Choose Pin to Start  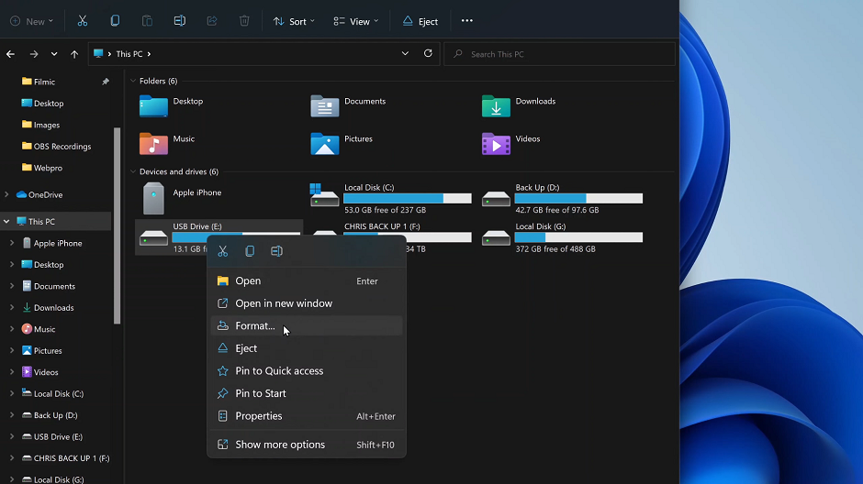click(307, 393)
